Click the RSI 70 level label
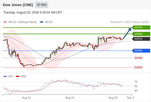Viewport: 151px width, 102px height. pyautogui.click(x=136, y=82)
